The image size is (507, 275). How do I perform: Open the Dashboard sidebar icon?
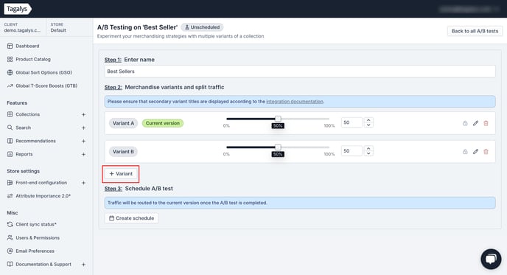pos(10,46)
